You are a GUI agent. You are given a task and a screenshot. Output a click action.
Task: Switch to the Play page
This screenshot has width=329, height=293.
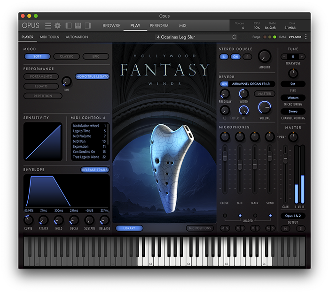click(135, 26)
